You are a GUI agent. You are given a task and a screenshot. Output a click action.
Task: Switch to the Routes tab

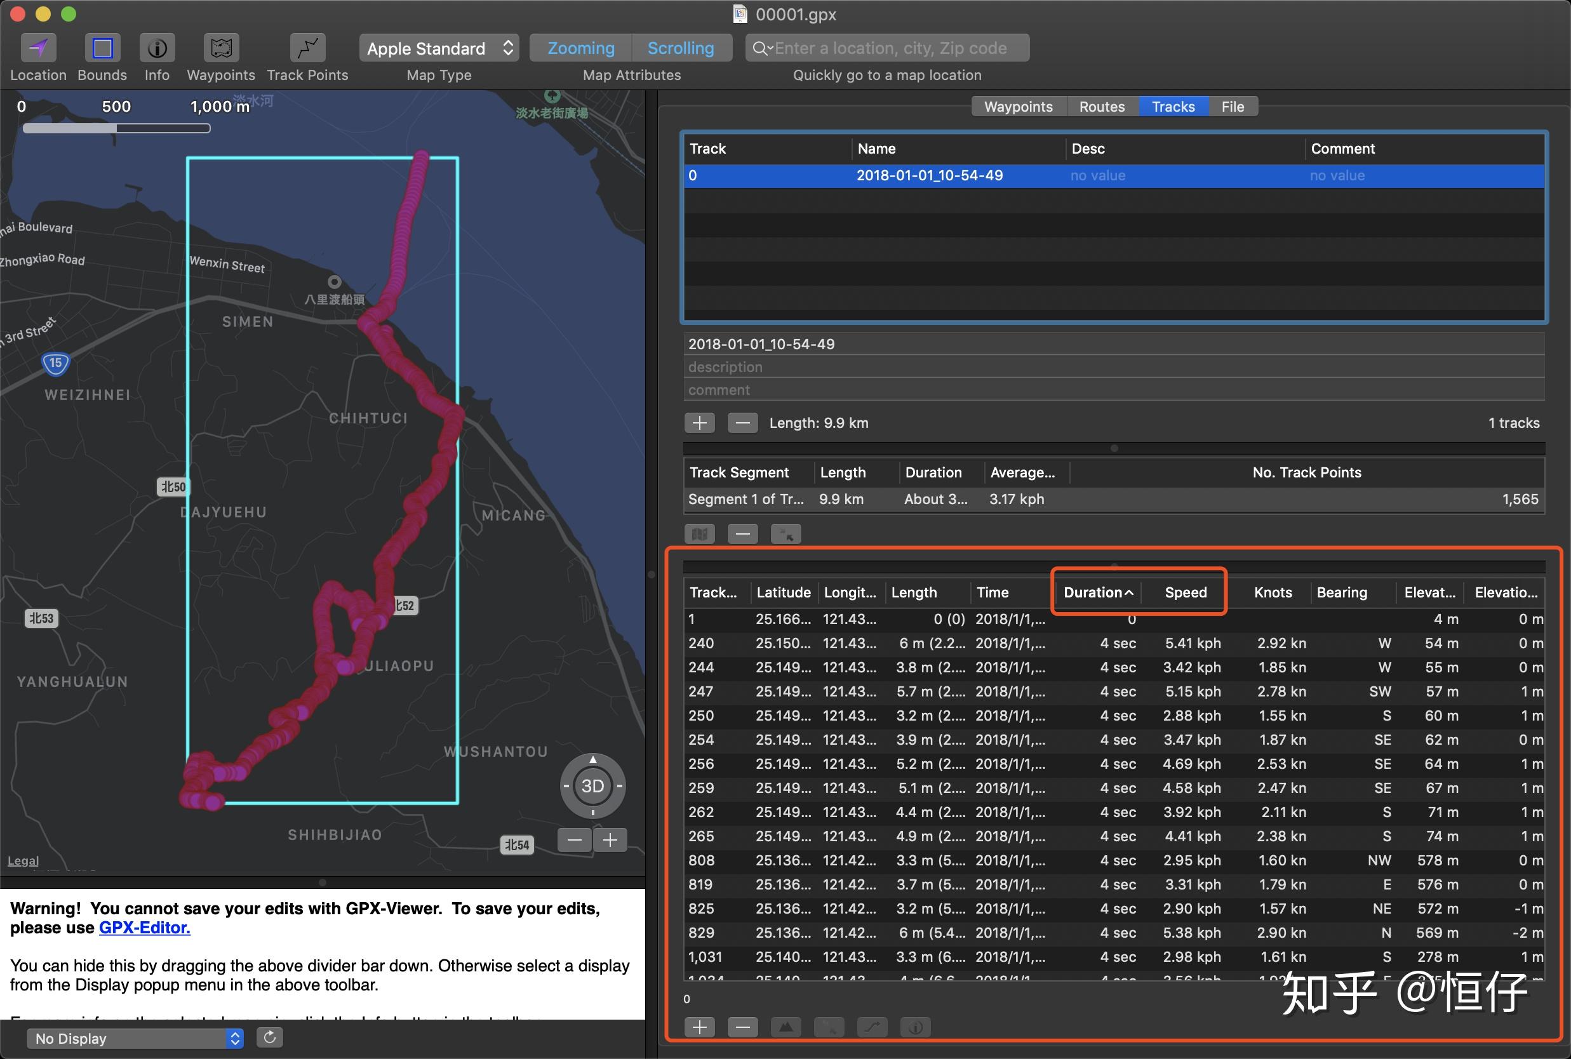click(x=1102, y=107)
